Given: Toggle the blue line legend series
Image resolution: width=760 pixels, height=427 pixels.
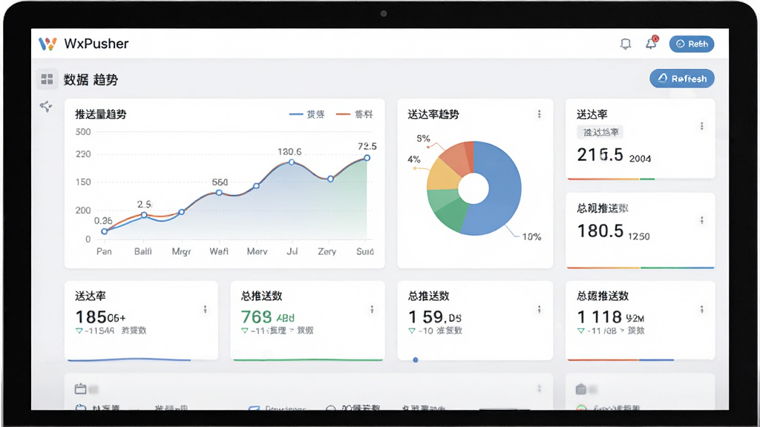Looking at the screenshot, I should click(x=307, y=114).
